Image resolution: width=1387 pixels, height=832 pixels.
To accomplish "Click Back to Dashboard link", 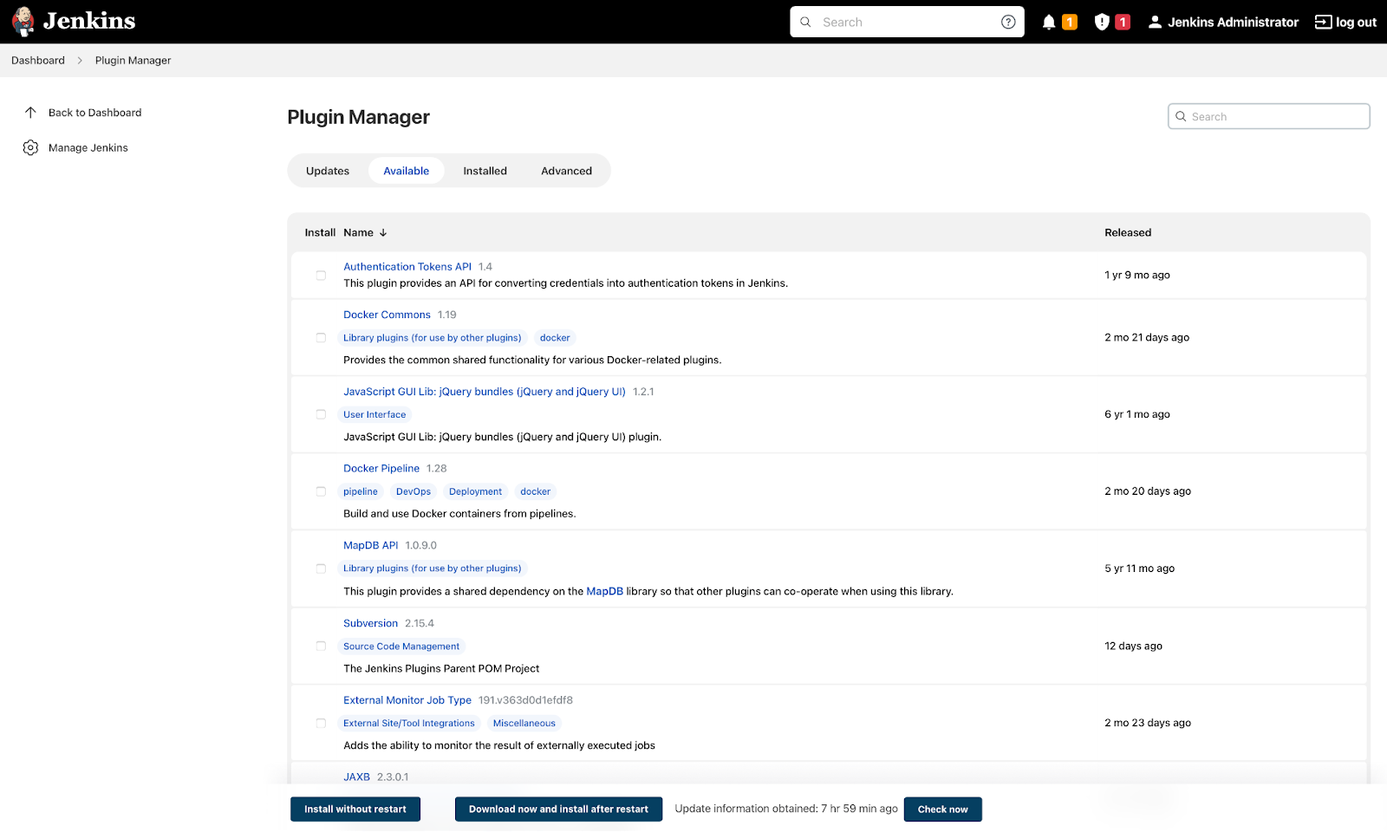I will [95, 113].
